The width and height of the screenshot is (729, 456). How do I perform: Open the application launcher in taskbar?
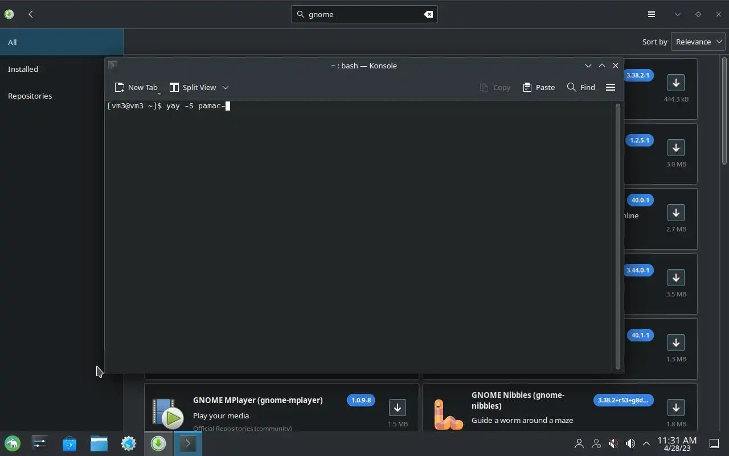[13, 443]
